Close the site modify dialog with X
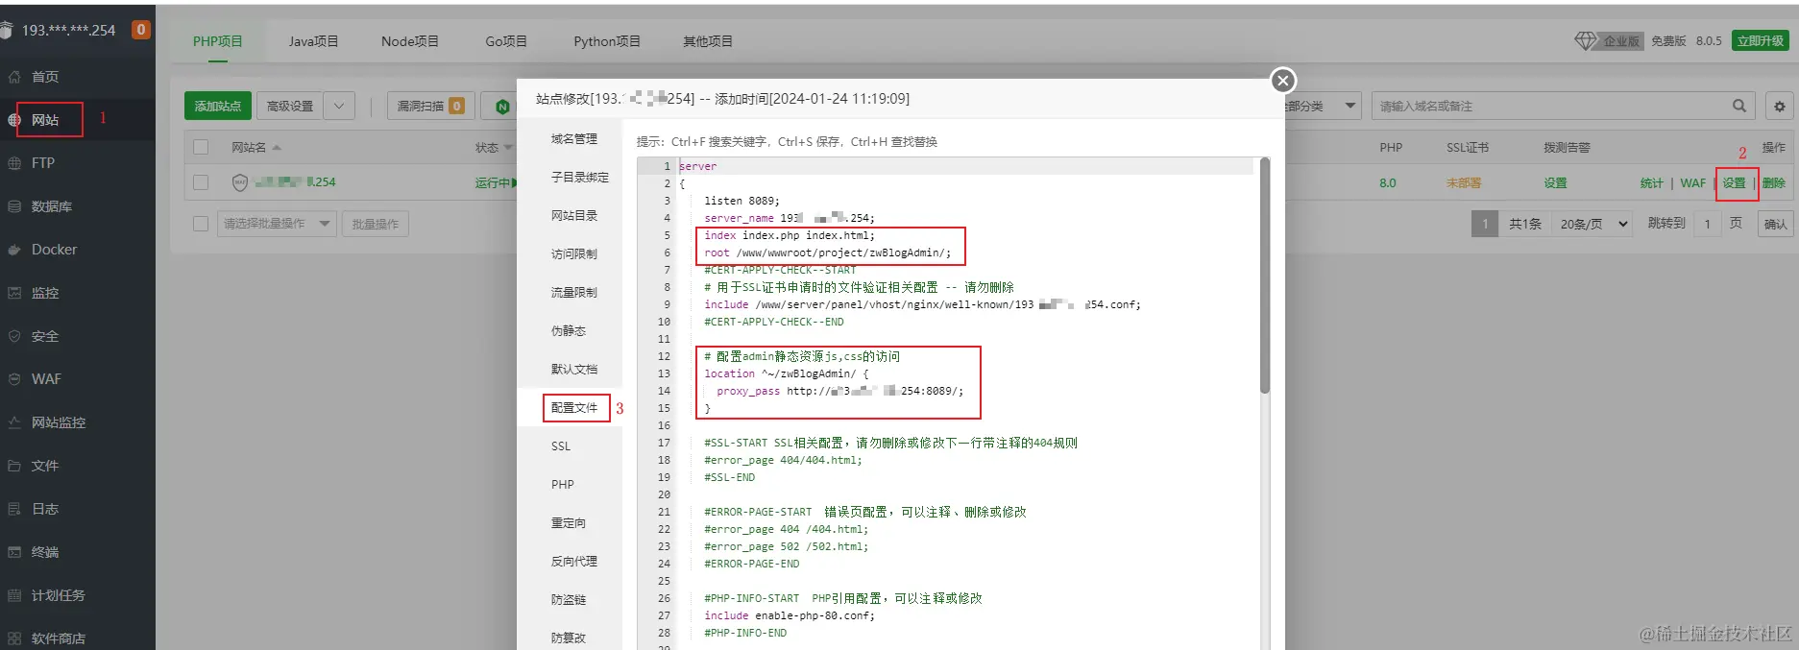Screen dimensions: 1799x650 [1283, 81]
